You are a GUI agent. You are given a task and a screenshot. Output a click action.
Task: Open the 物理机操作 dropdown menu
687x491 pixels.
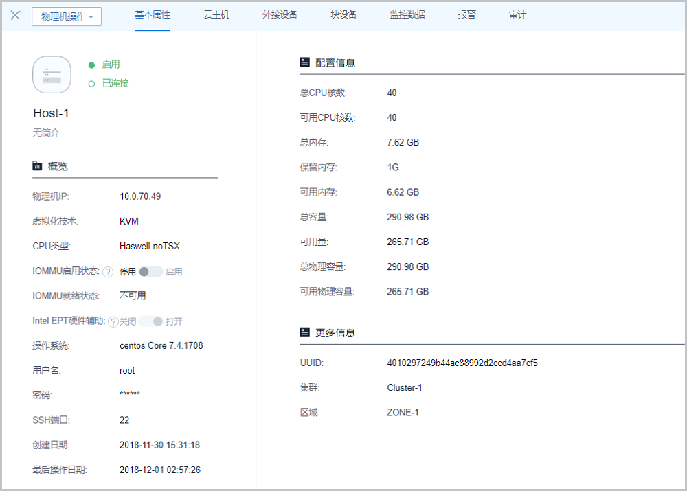tap(67, 16)
